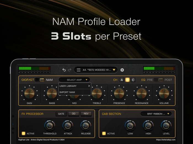
Task: Toggle the GIGFAST / NAM mode switch
Action: (40, 80)
